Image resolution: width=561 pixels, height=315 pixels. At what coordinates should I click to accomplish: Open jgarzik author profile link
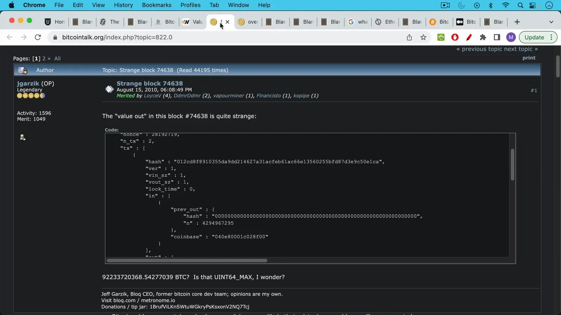[x=28, y=83]
